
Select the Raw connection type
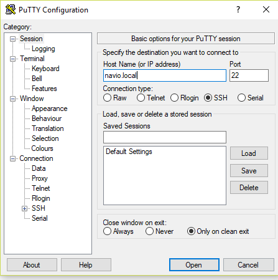click(x=107, y=98)
